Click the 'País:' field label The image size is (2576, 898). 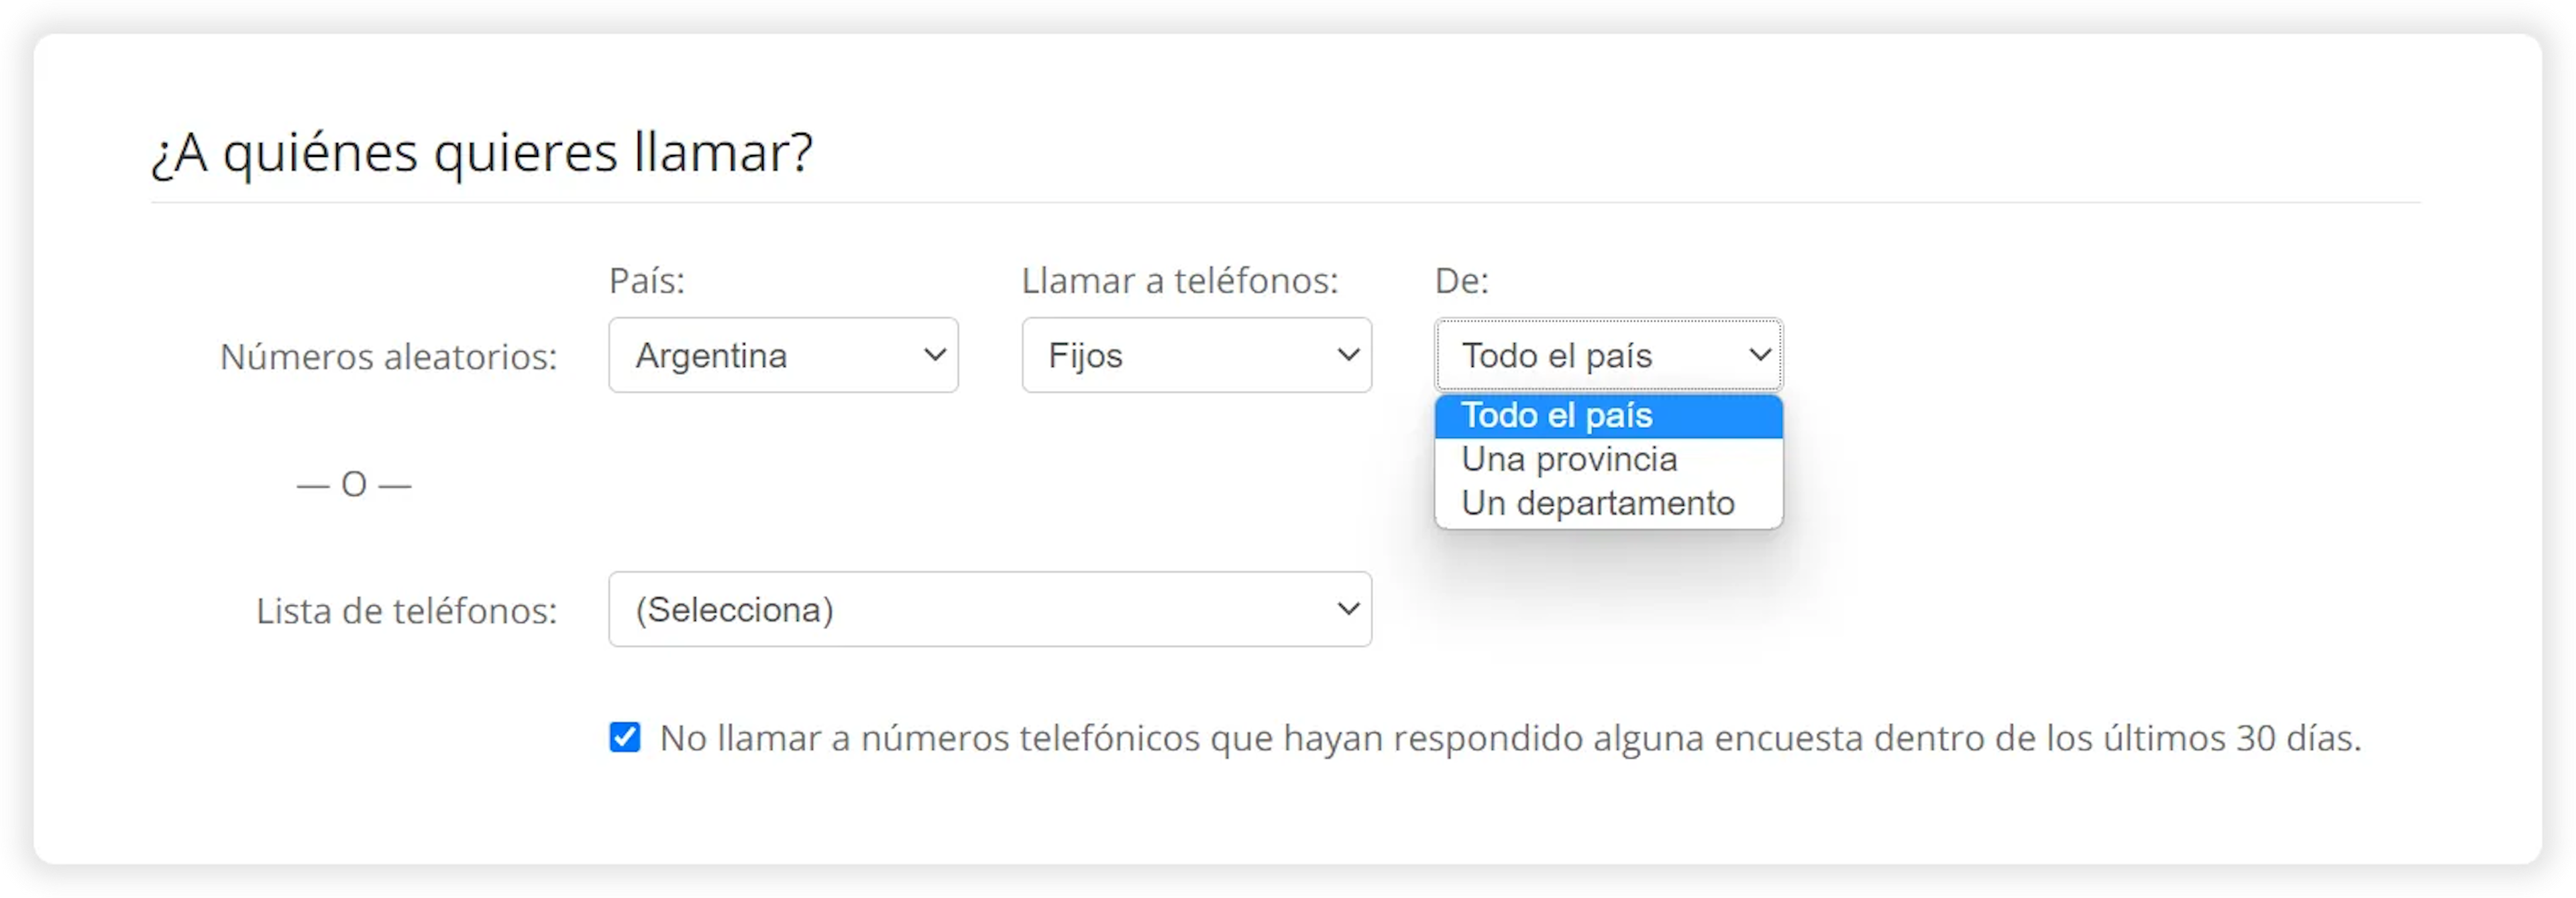pyautogui.click(x=647, y=281)
